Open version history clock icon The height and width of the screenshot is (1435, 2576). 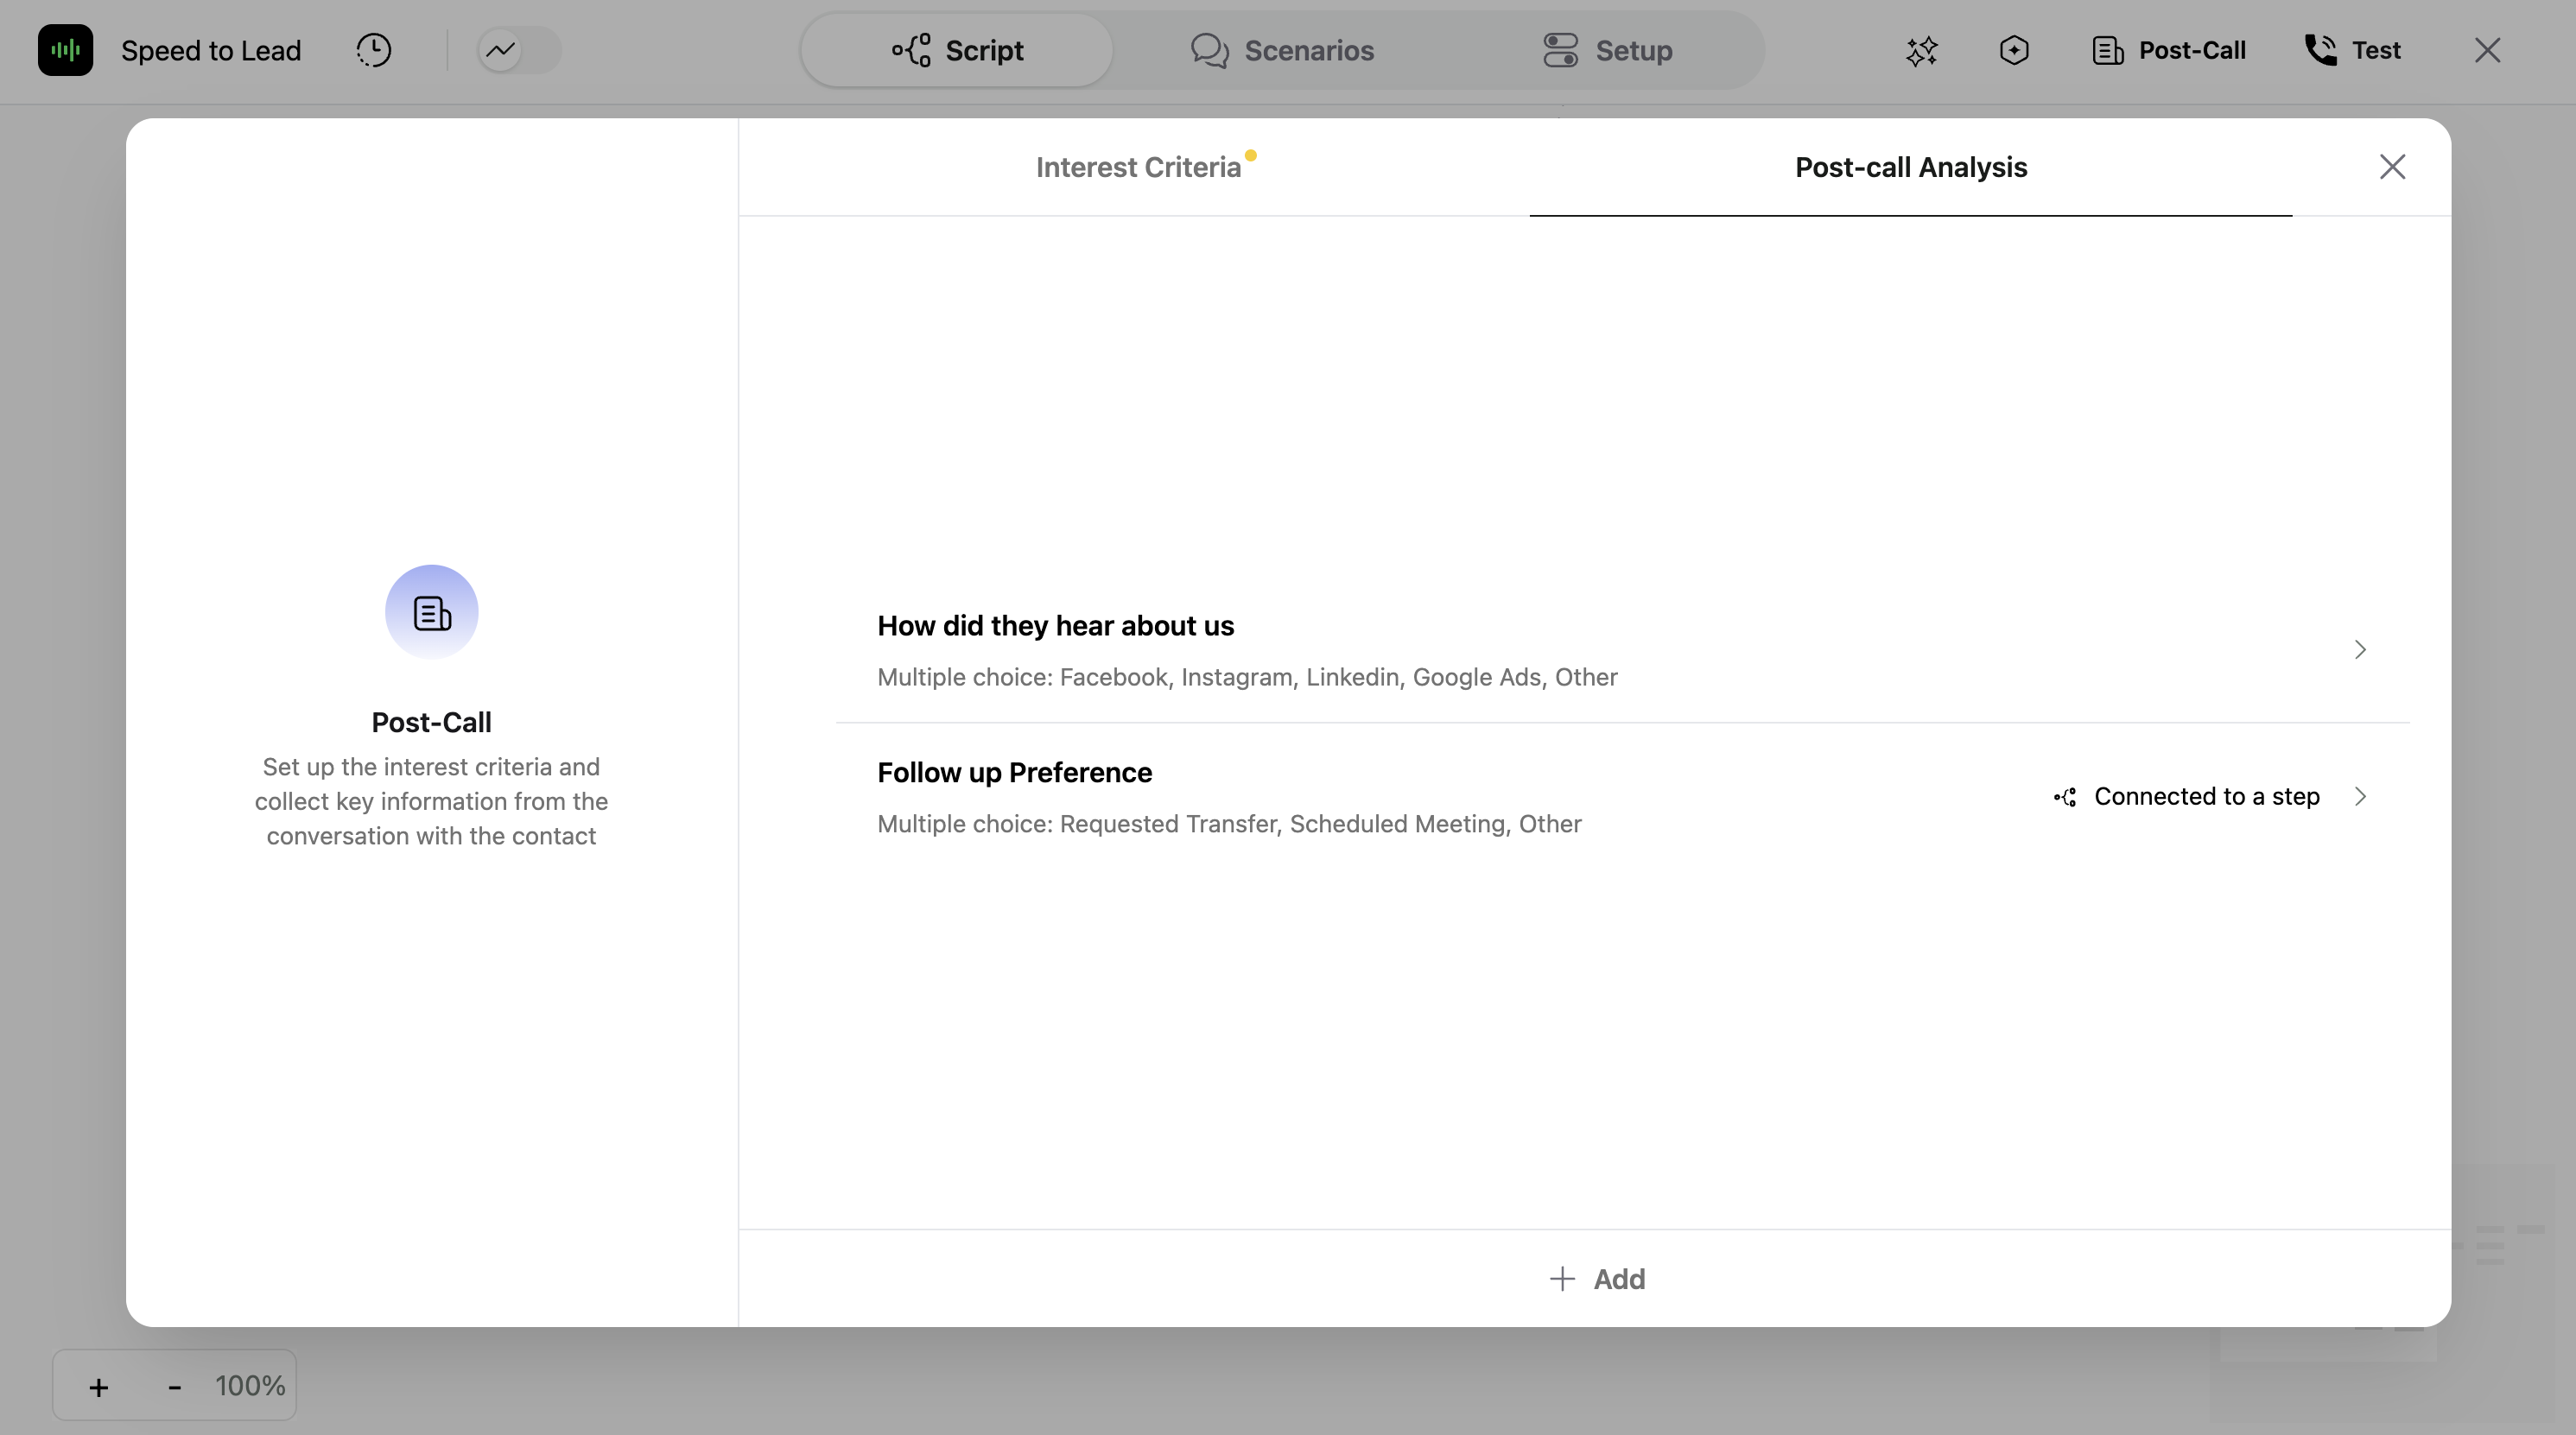[x=373, y=50]
